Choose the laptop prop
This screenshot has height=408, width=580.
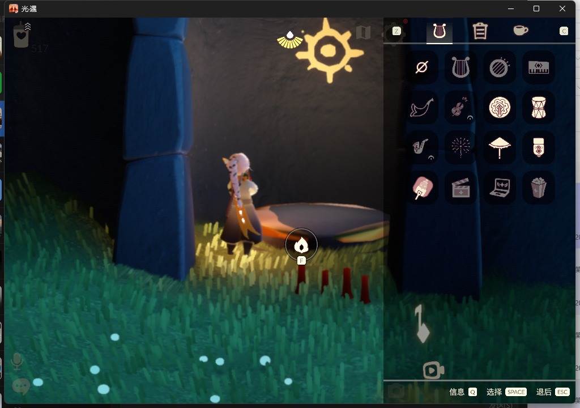coord(500,188)
